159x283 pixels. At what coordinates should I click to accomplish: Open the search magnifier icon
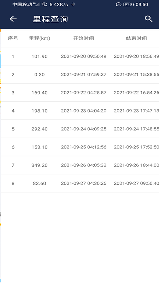[148, 19]
